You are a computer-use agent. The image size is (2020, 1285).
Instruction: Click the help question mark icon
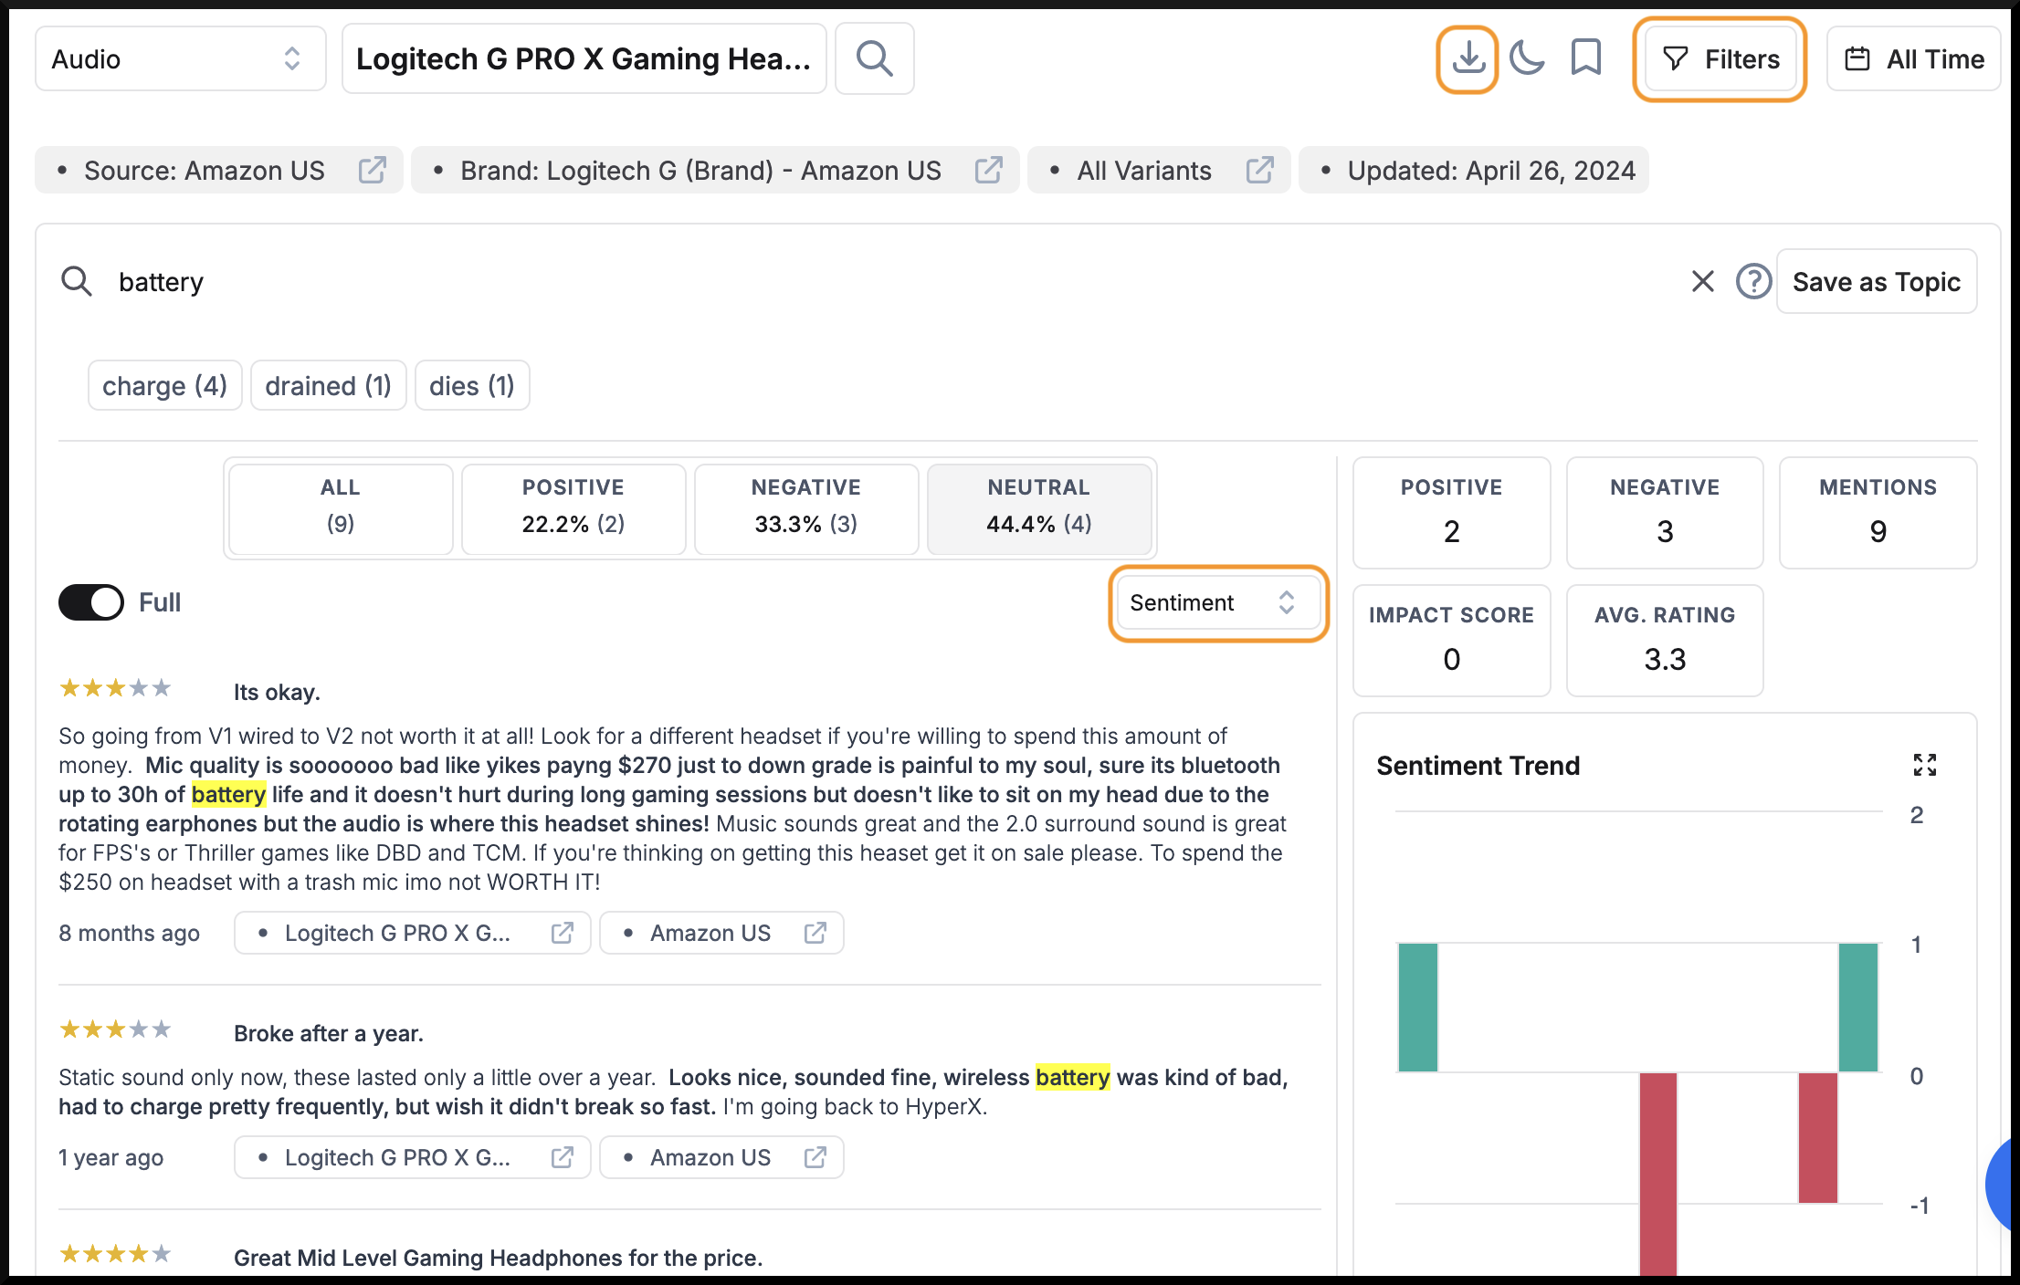[1753, 281]
